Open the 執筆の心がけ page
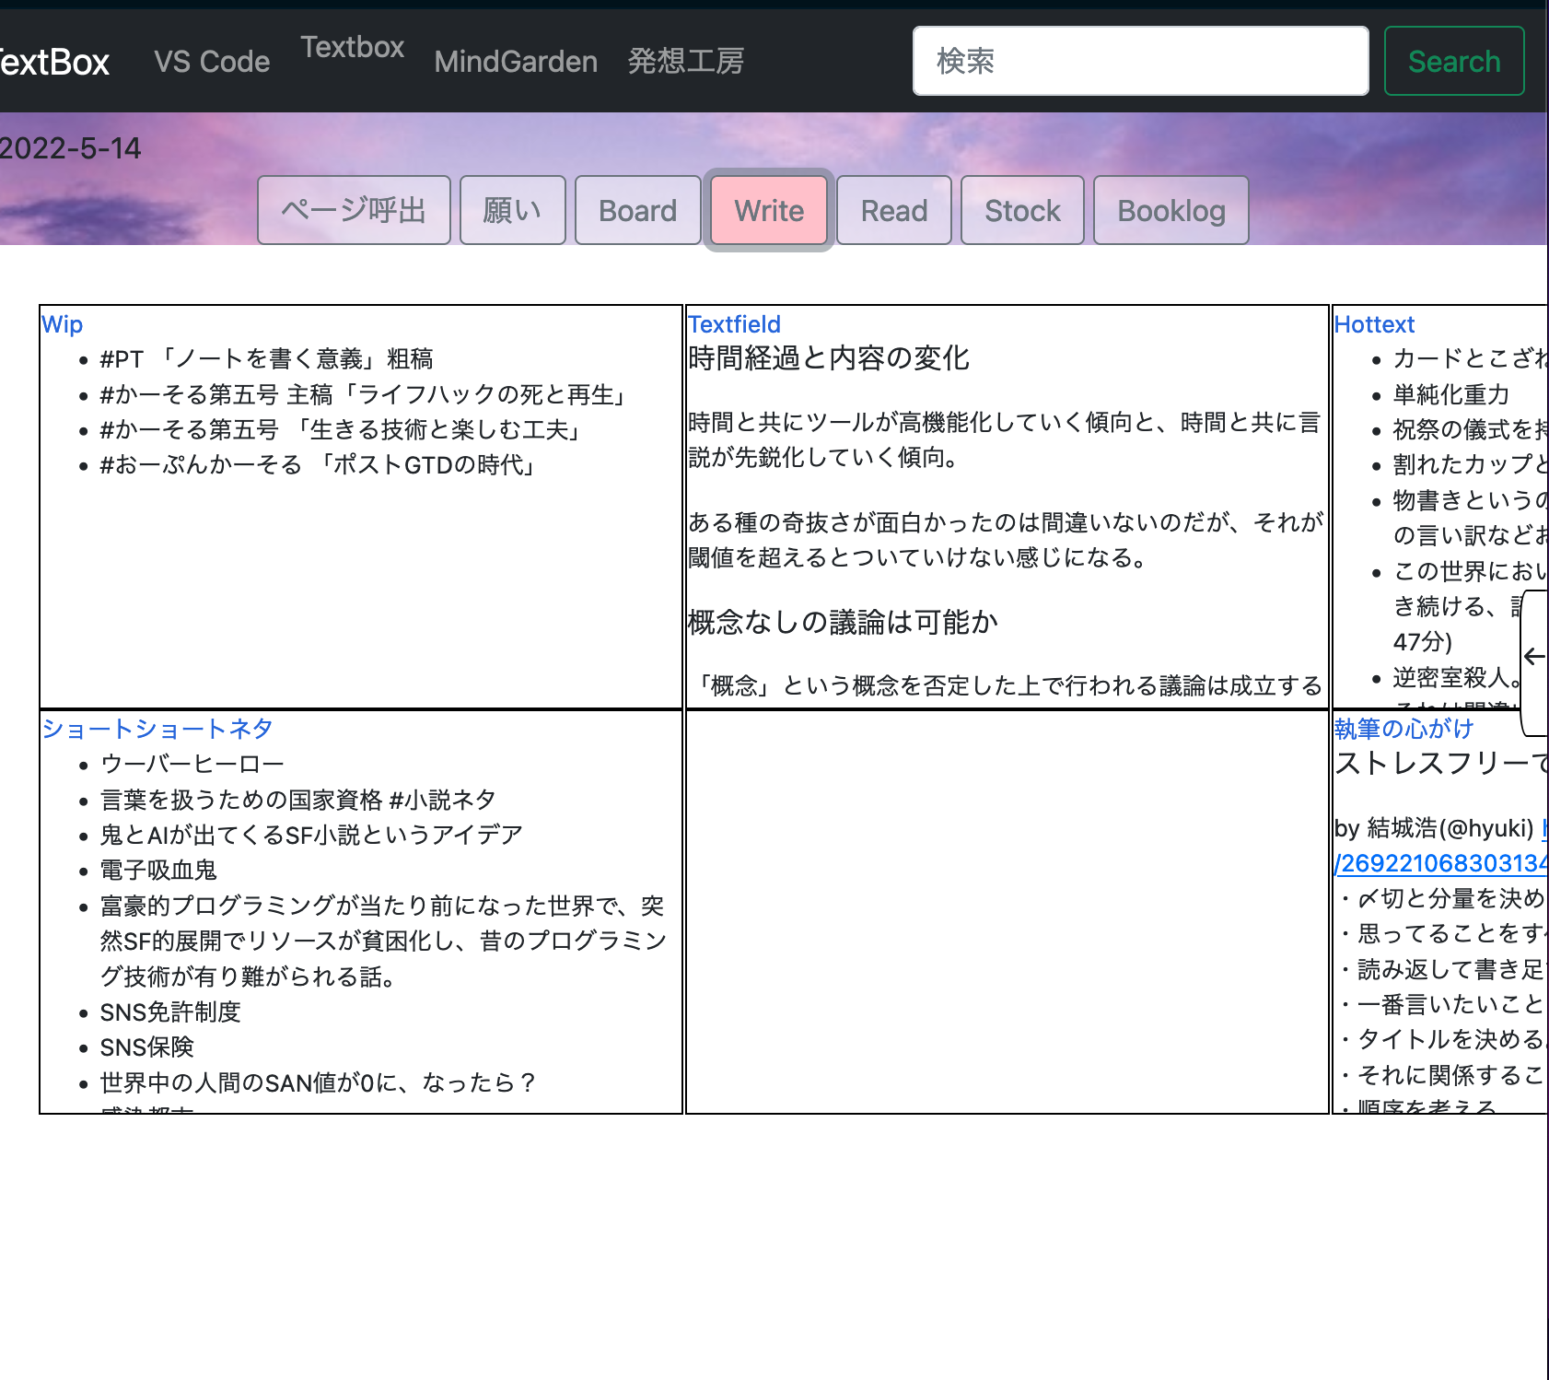Viewport: 1549px width, 1380px height. point(1402,729)
